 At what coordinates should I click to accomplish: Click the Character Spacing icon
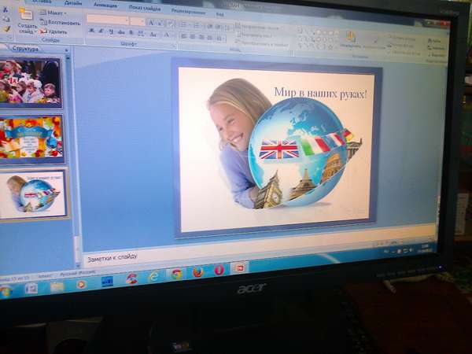pos(141,33)
